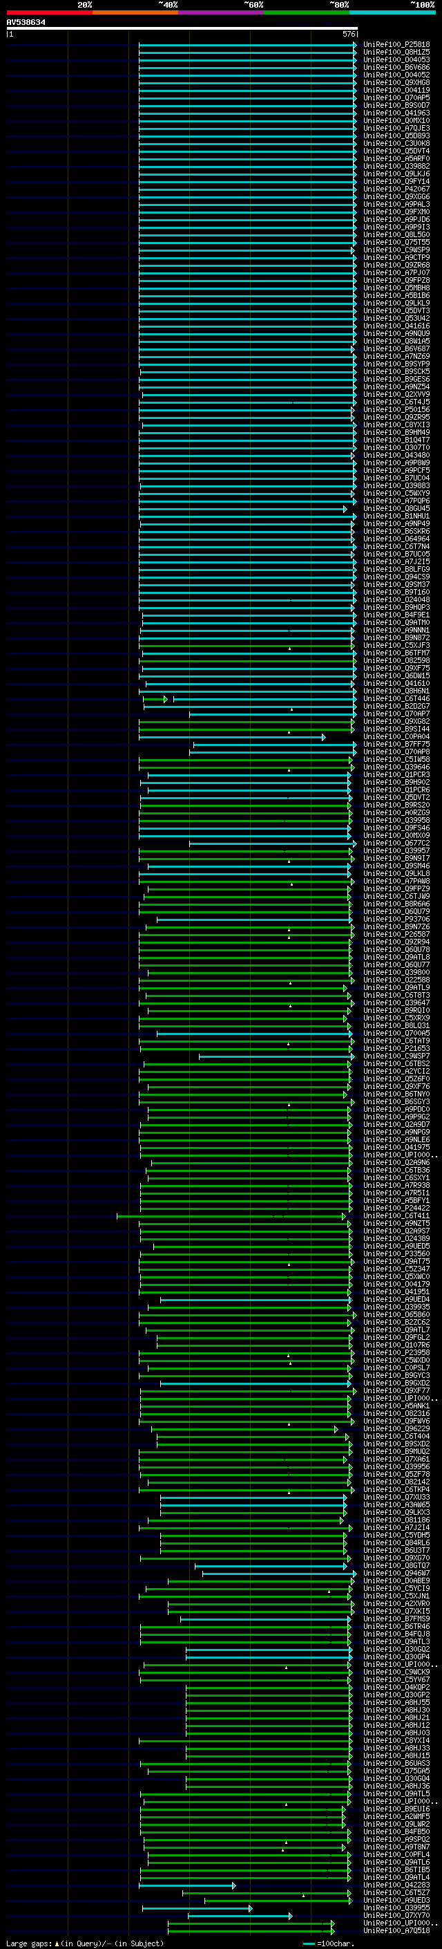Select the UniRef100_P93706 label

396,920
